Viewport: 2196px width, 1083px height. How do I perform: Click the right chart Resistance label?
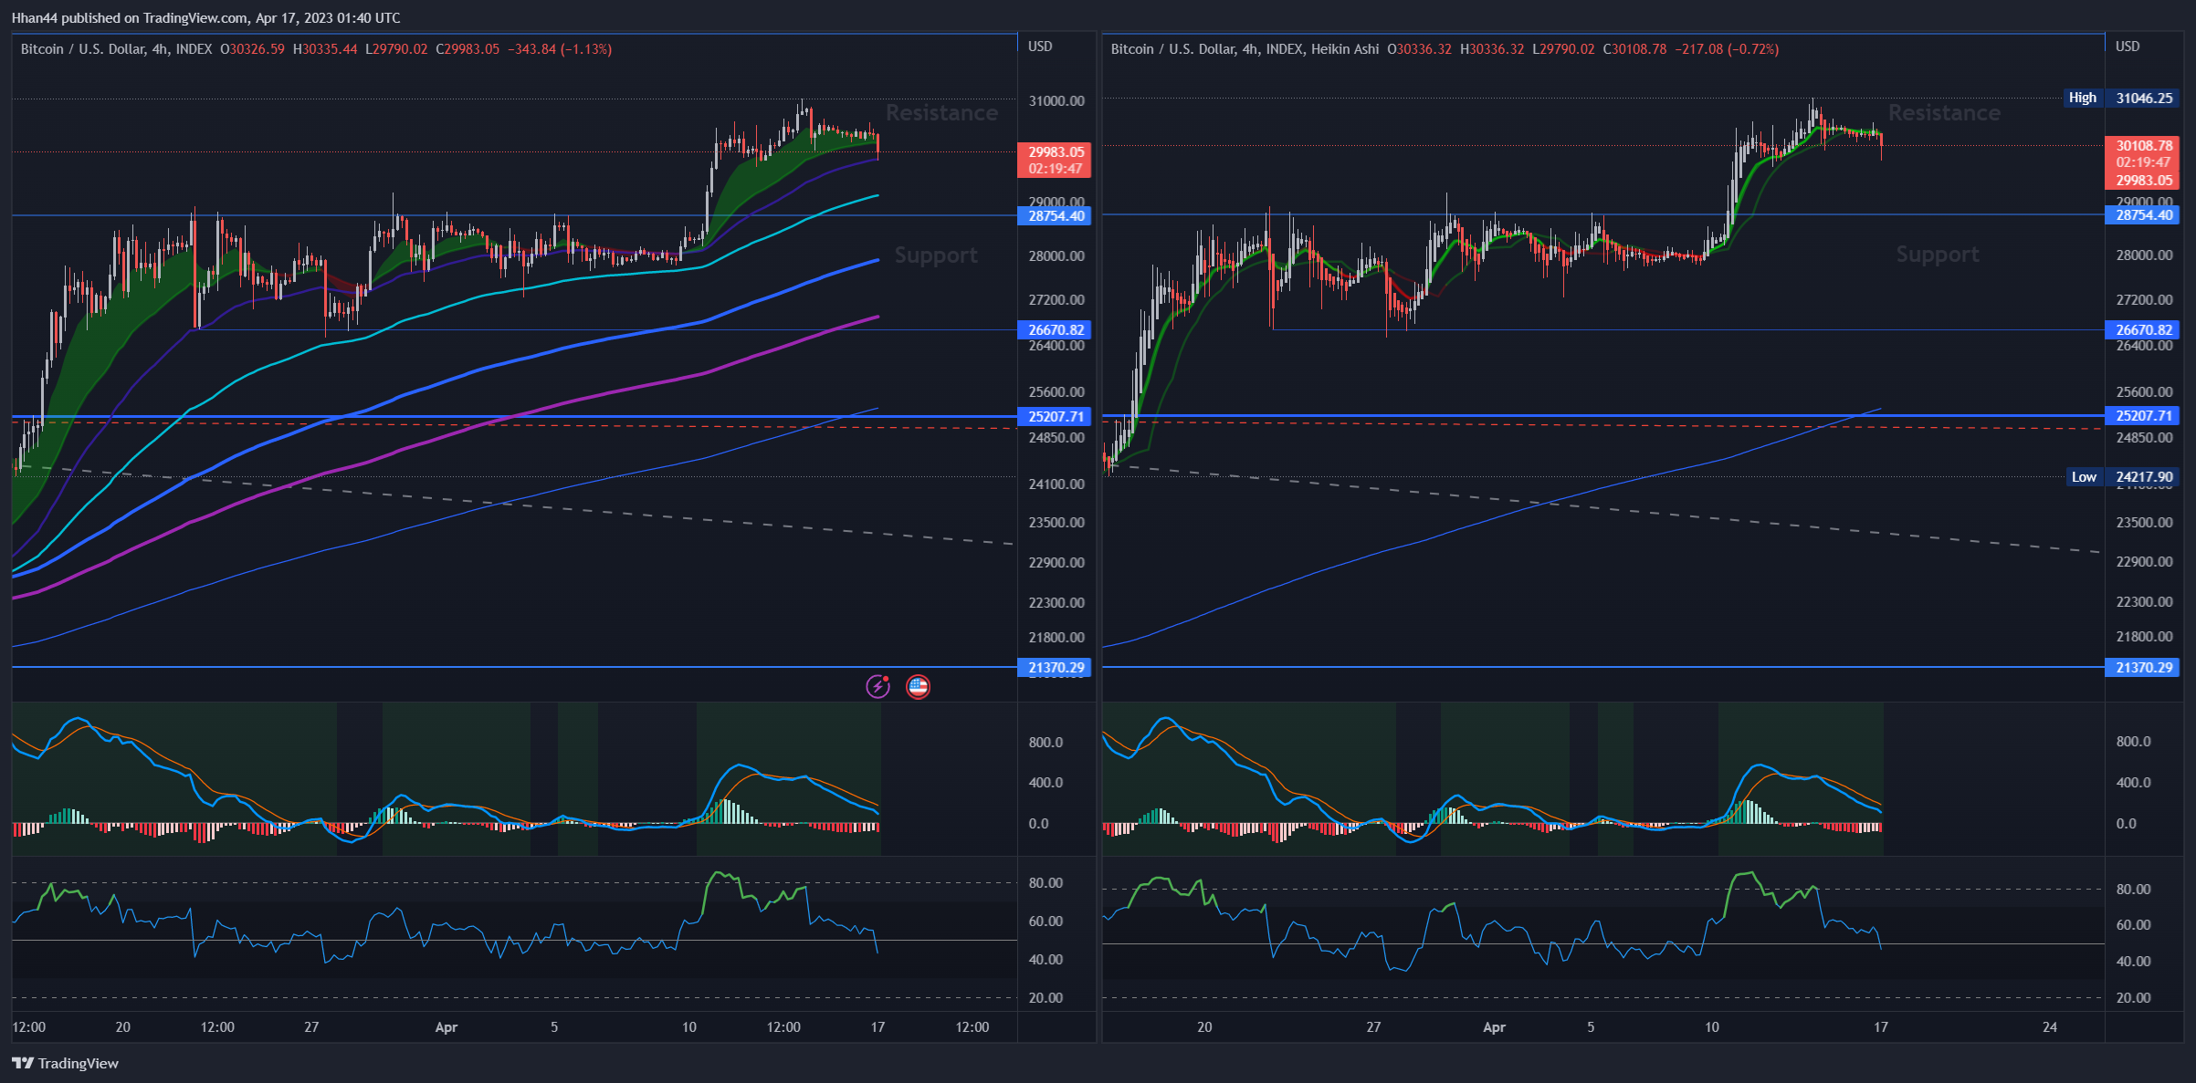coord(1944,112)
